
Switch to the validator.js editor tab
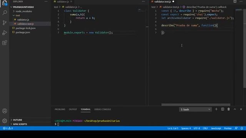click(63, 2)
